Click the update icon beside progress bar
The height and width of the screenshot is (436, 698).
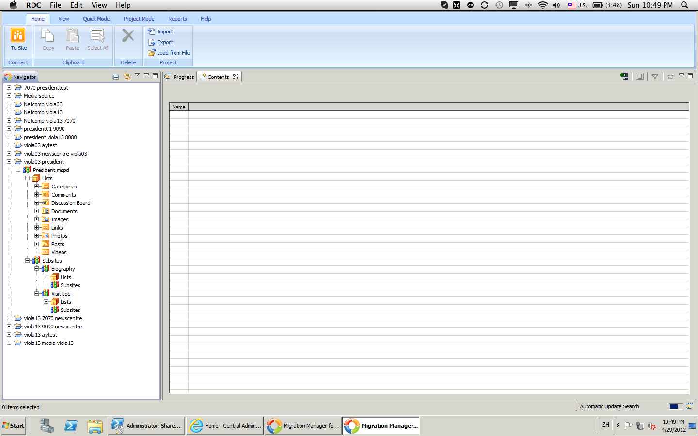(689, 406)
